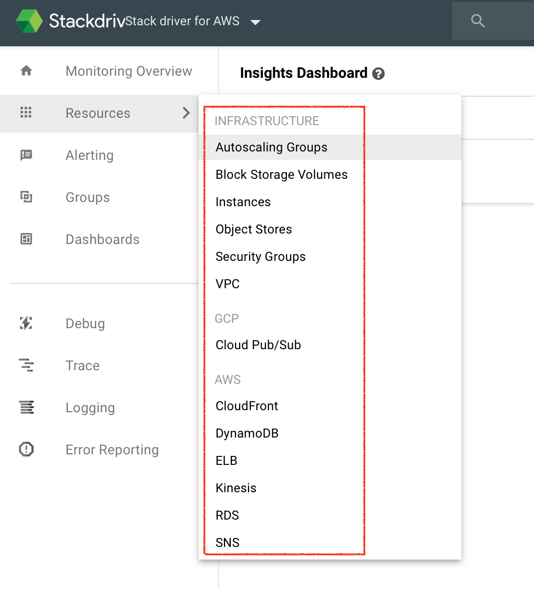Click the home Monitoring Overview icon
534x589 pixels.
[25, 70]
